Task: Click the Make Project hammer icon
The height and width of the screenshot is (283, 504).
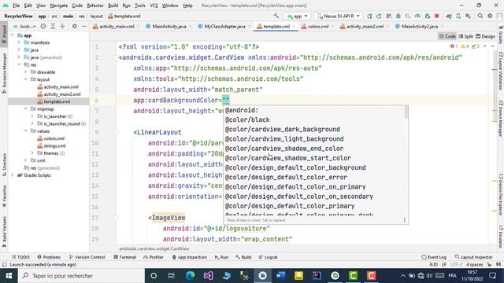Action: click(x=276, y=16)
